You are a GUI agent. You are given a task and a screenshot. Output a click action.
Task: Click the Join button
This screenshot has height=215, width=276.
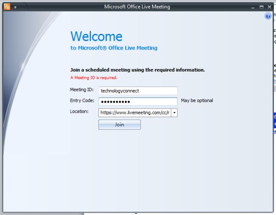point(119,125)
